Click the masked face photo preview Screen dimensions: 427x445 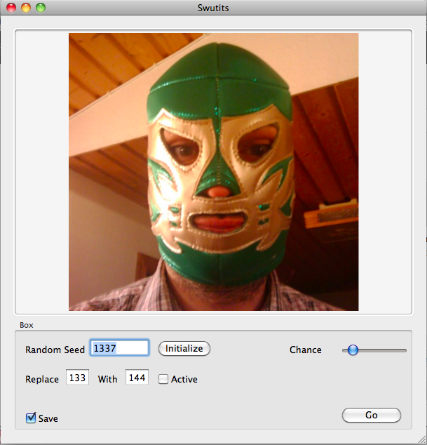pyautogui.click(x=213, y=172)
